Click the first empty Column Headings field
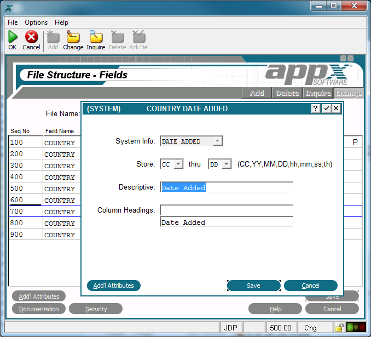 pos(227,210)
